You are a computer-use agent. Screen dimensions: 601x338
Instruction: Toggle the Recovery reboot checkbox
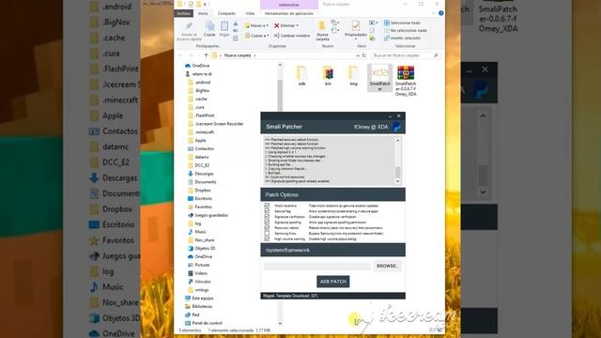267,228
